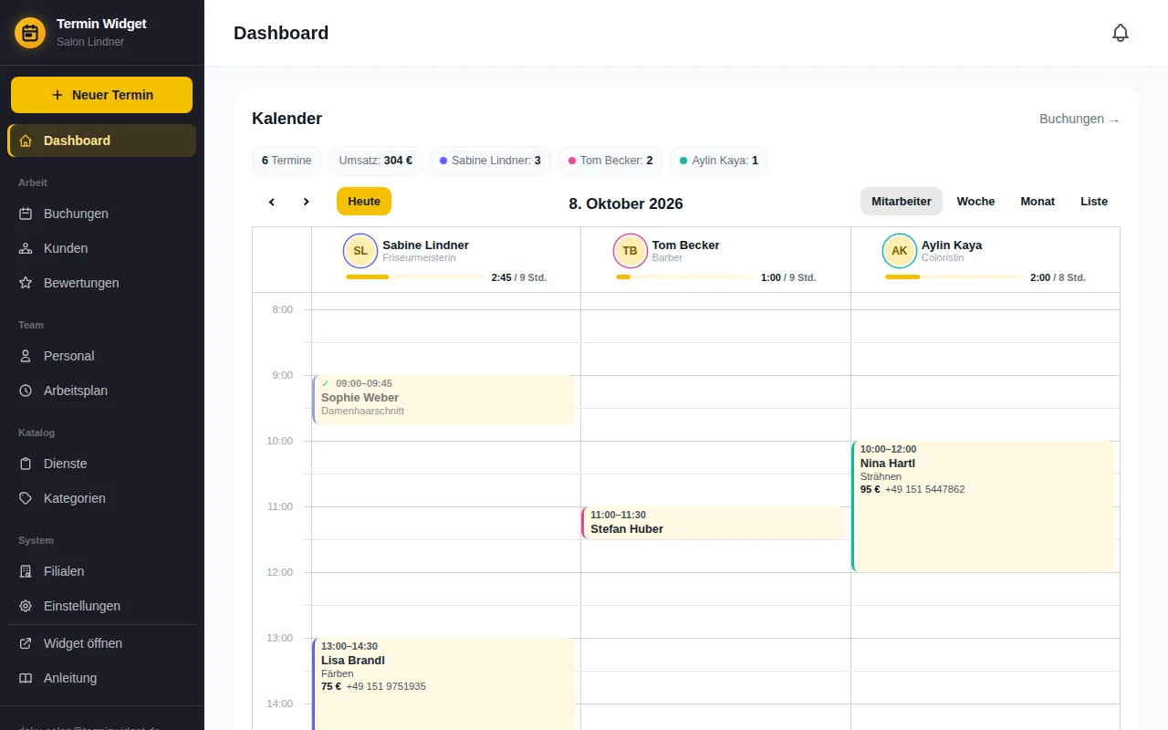
Task: Open Sophie Weber's 09:00 appointment
Action: click(443, 400)
